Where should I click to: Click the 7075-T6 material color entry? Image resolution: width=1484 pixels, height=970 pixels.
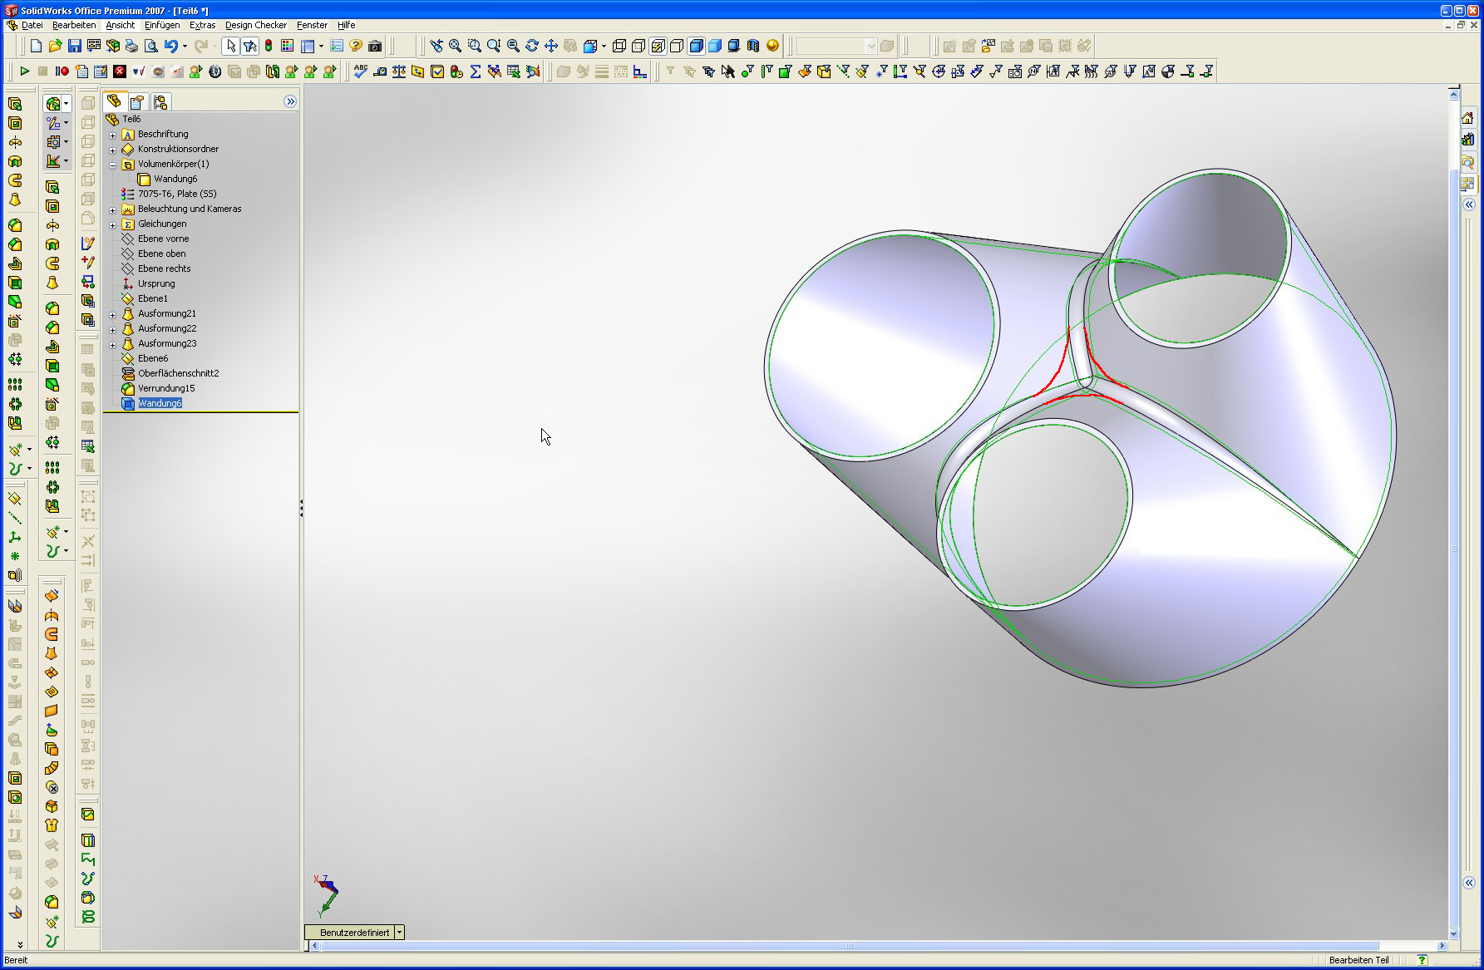pos(176,194)
